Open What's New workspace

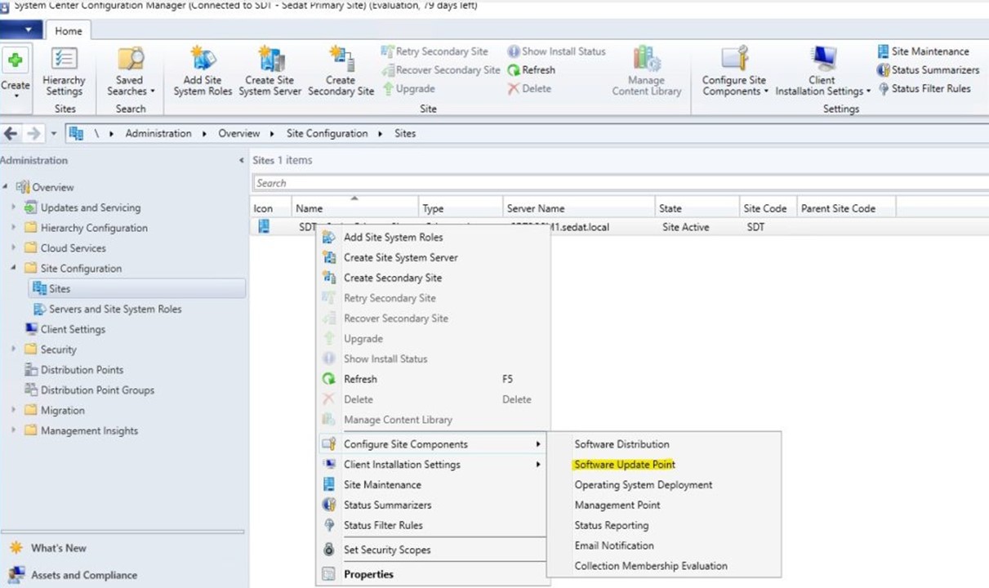pos(58,548)
